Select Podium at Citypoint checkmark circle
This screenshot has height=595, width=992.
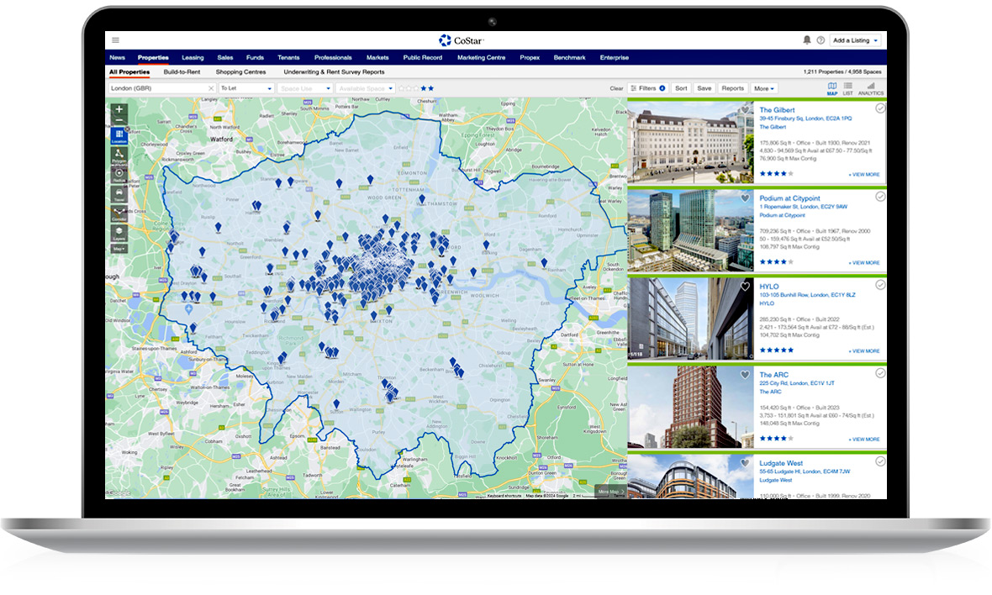point(880,197)
